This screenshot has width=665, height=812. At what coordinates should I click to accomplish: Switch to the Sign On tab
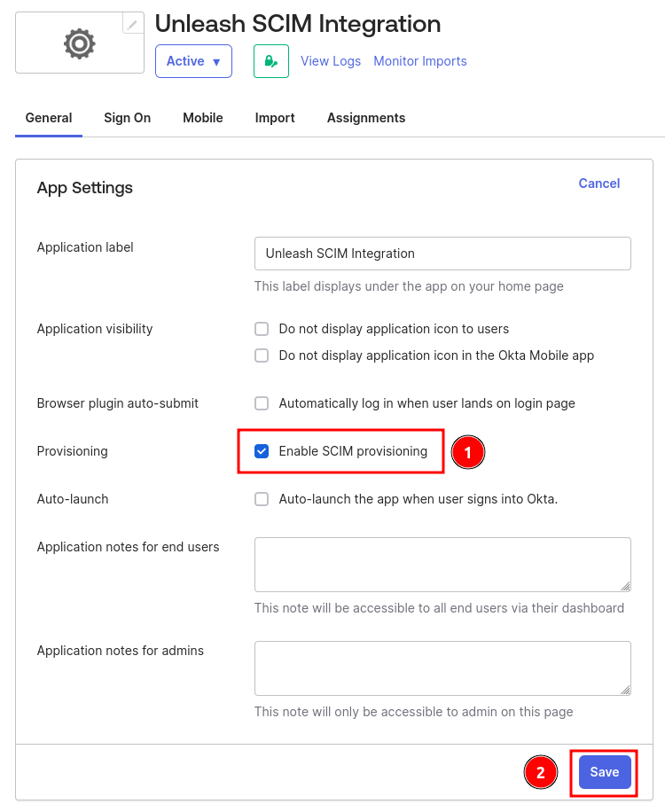pos(128,118)
